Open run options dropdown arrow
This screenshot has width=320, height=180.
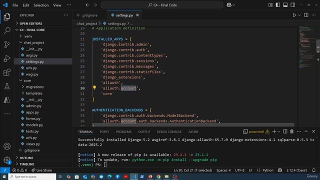[299, 15]
